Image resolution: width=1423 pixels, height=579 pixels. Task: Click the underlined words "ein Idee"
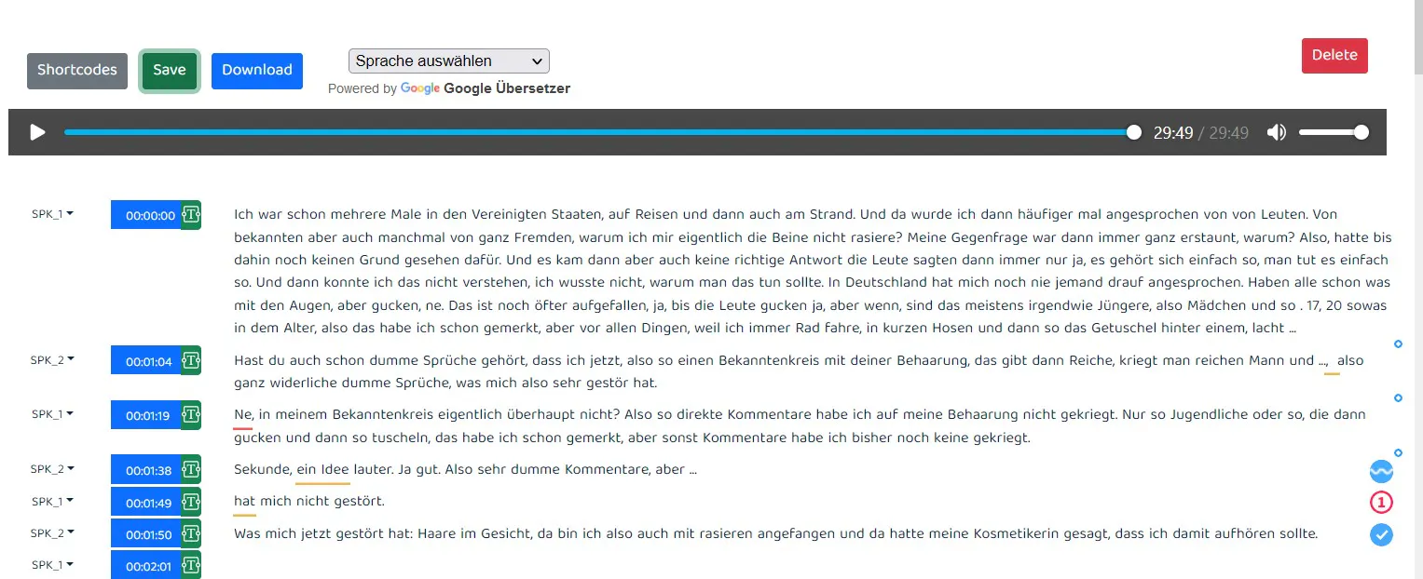point(322,470)
